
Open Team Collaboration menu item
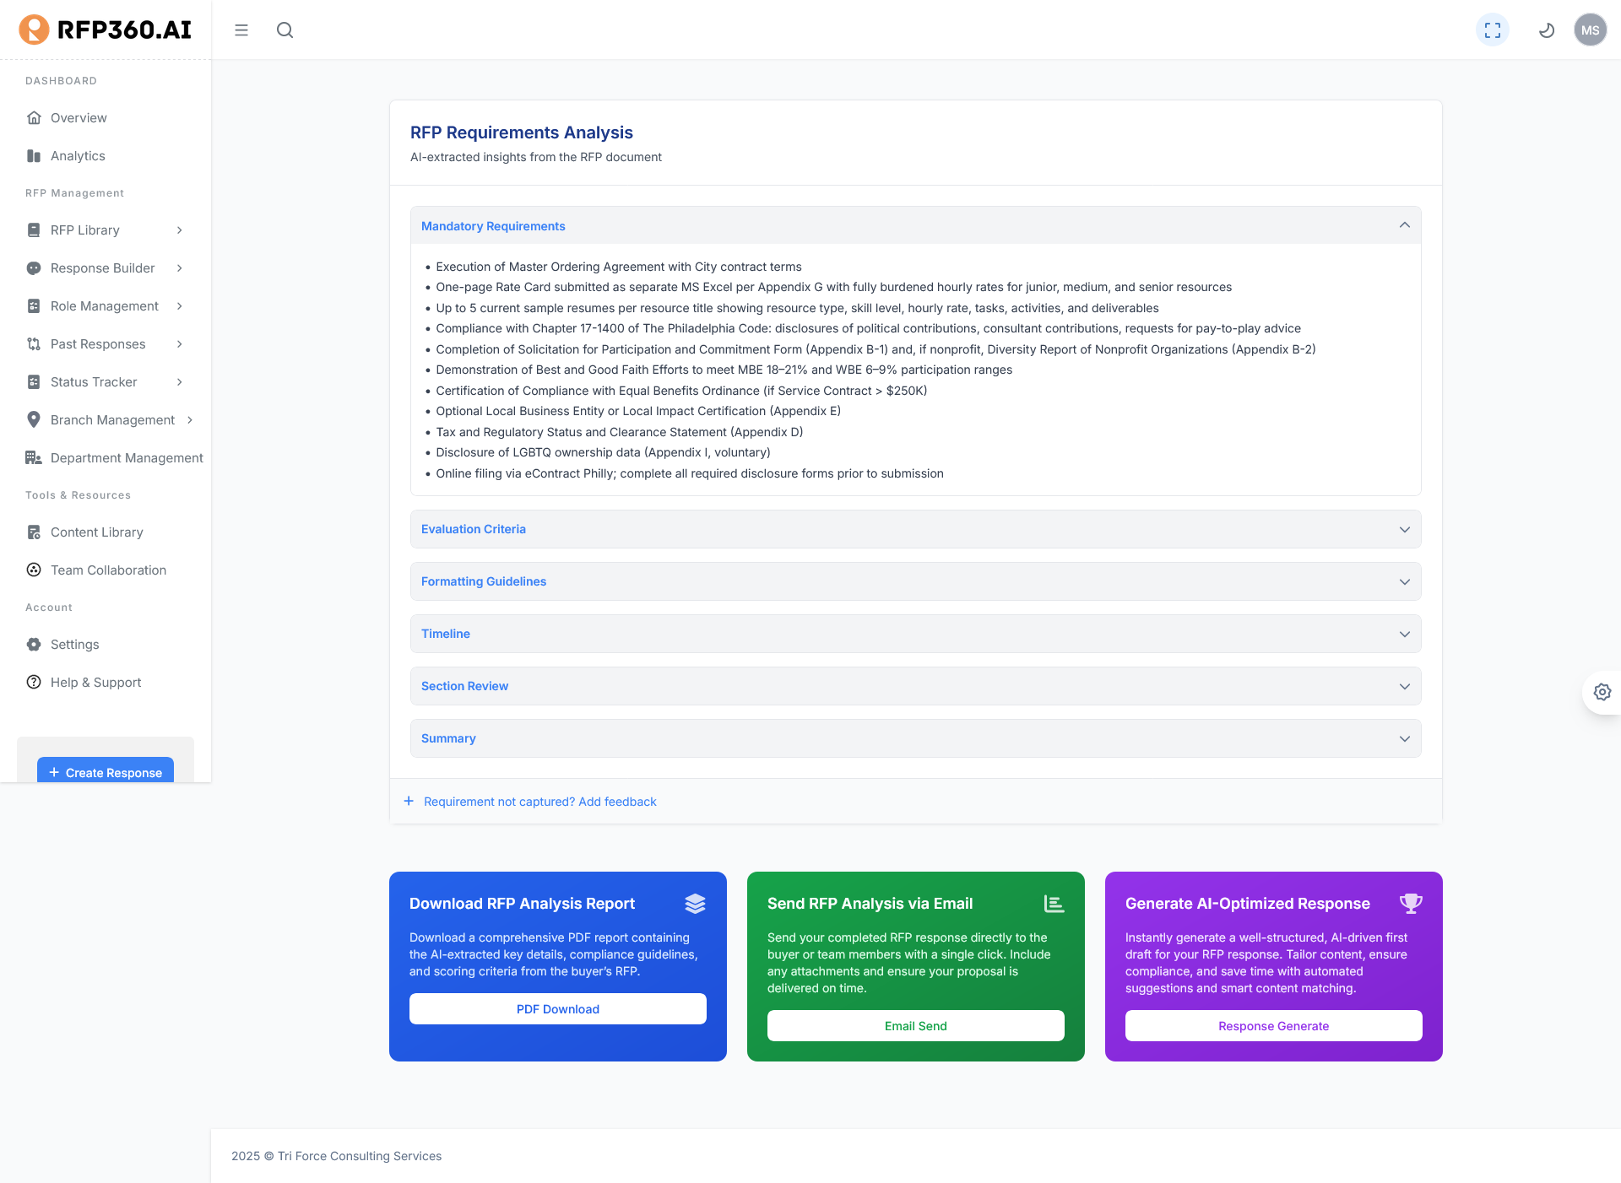[x=108, y=570]
